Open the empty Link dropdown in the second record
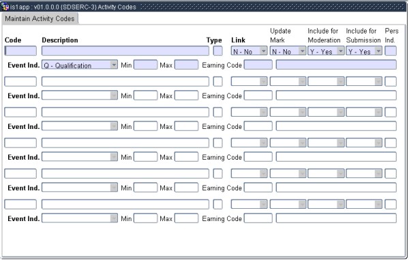Image resolution: width=409 pixels, height=260 pixels. (249, 81)
